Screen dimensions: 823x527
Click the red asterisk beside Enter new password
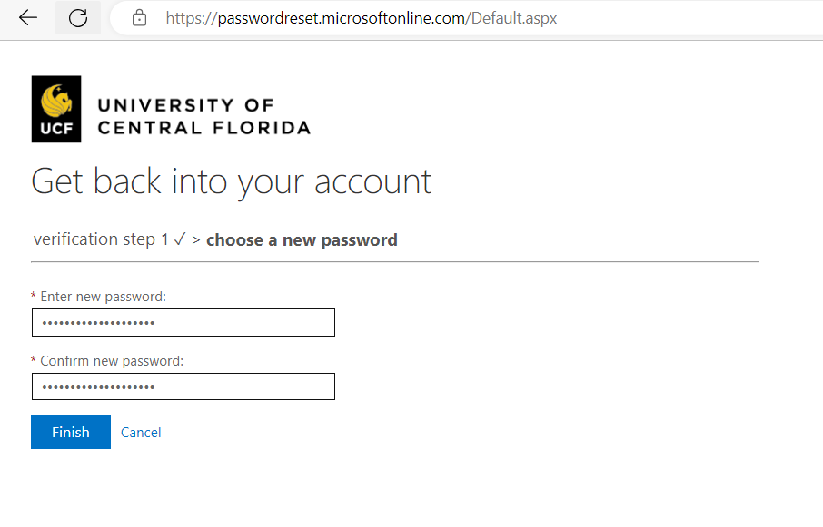34,296
